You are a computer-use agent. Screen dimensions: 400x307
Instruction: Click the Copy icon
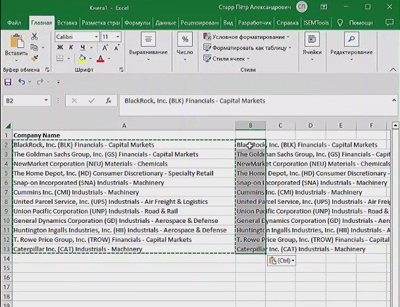(34, 47)
